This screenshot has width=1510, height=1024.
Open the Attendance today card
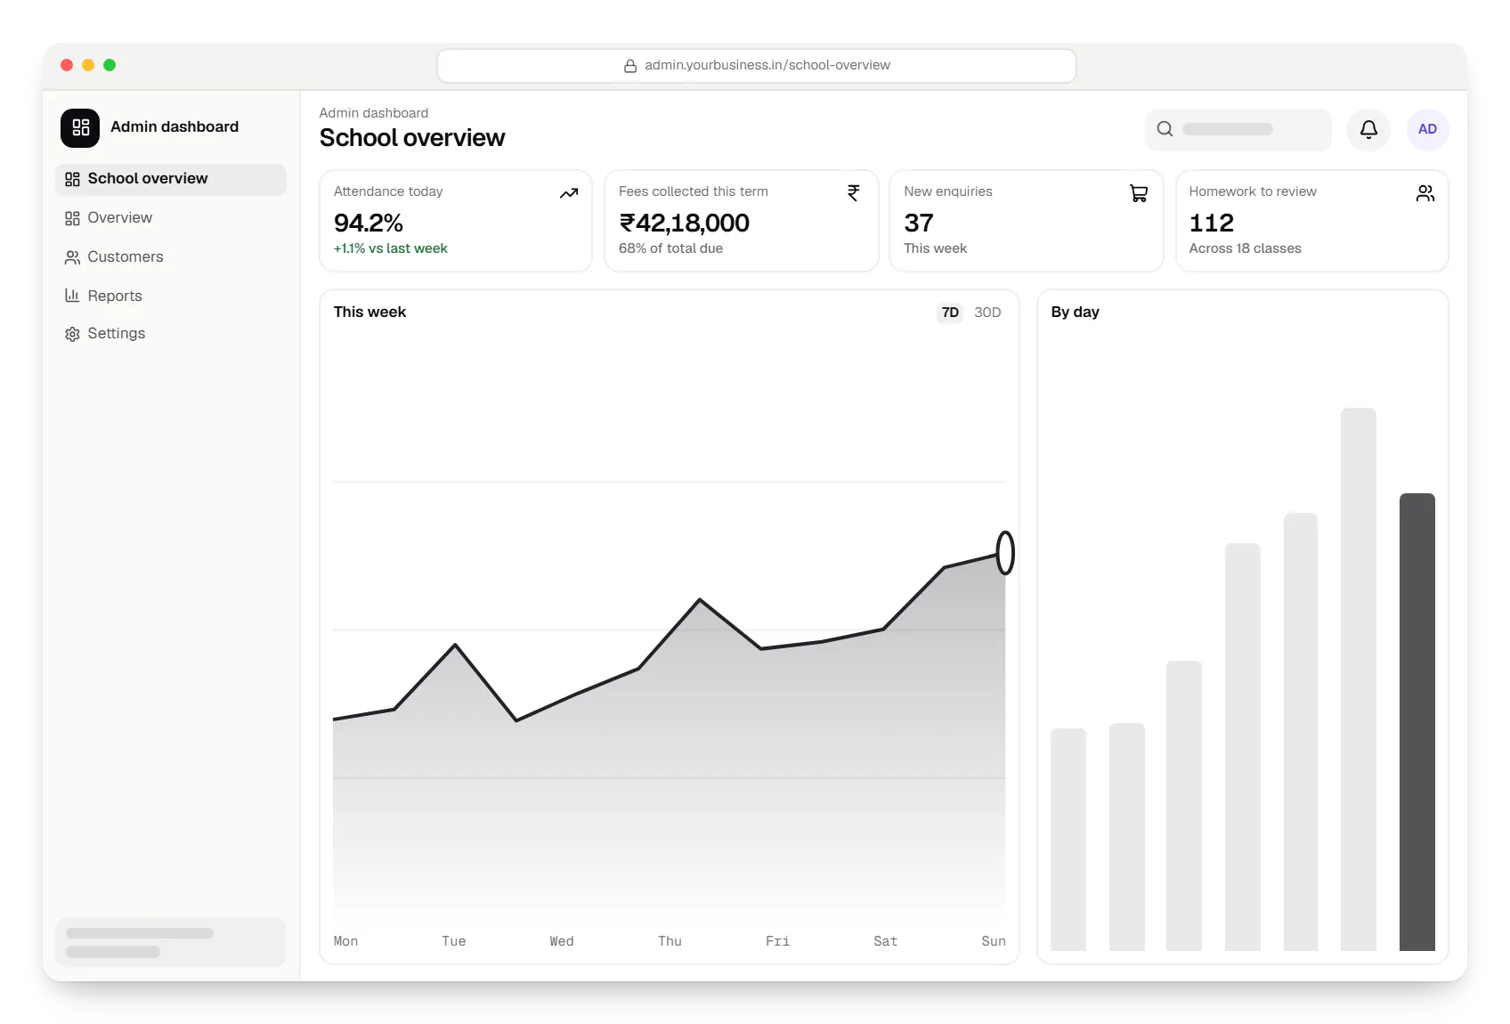pyautogui.click(x=456, y=221)
